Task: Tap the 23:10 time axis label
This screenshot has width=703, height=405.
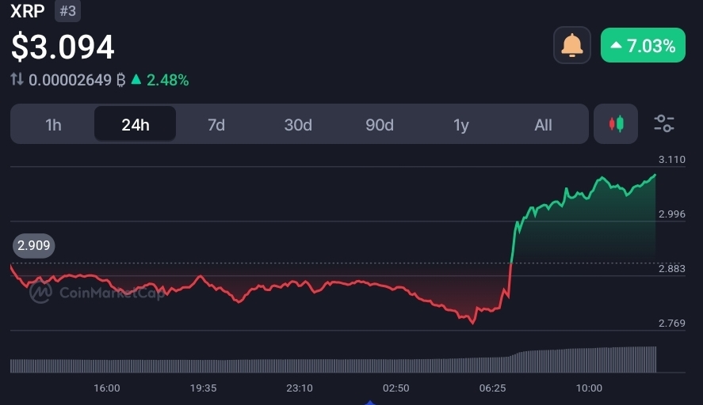Action: tap(300, 388)
